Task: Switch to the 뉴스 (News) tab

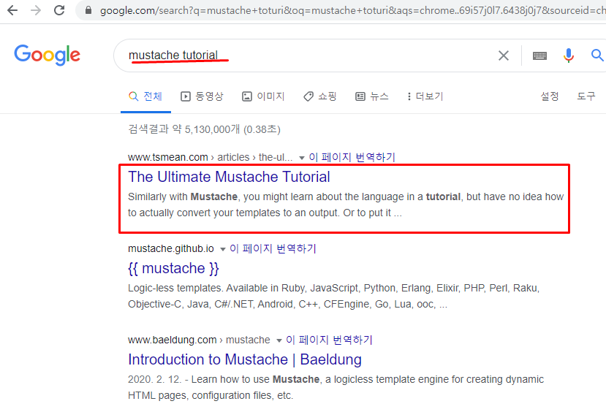Action: coord(372,96)
